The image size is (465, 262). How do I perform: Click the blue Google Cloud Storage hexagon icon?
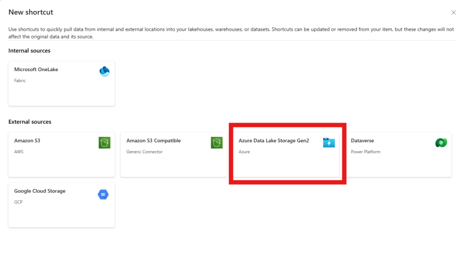coord(104,194)
